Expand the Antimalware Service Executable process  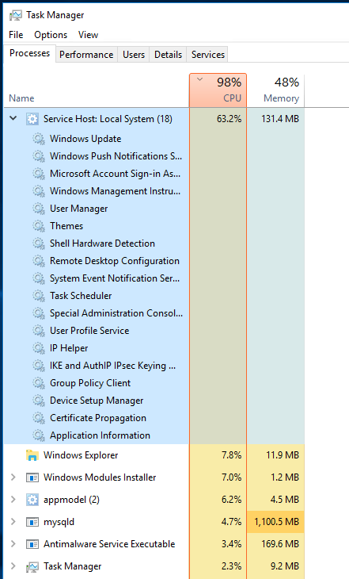coord(13,543)
